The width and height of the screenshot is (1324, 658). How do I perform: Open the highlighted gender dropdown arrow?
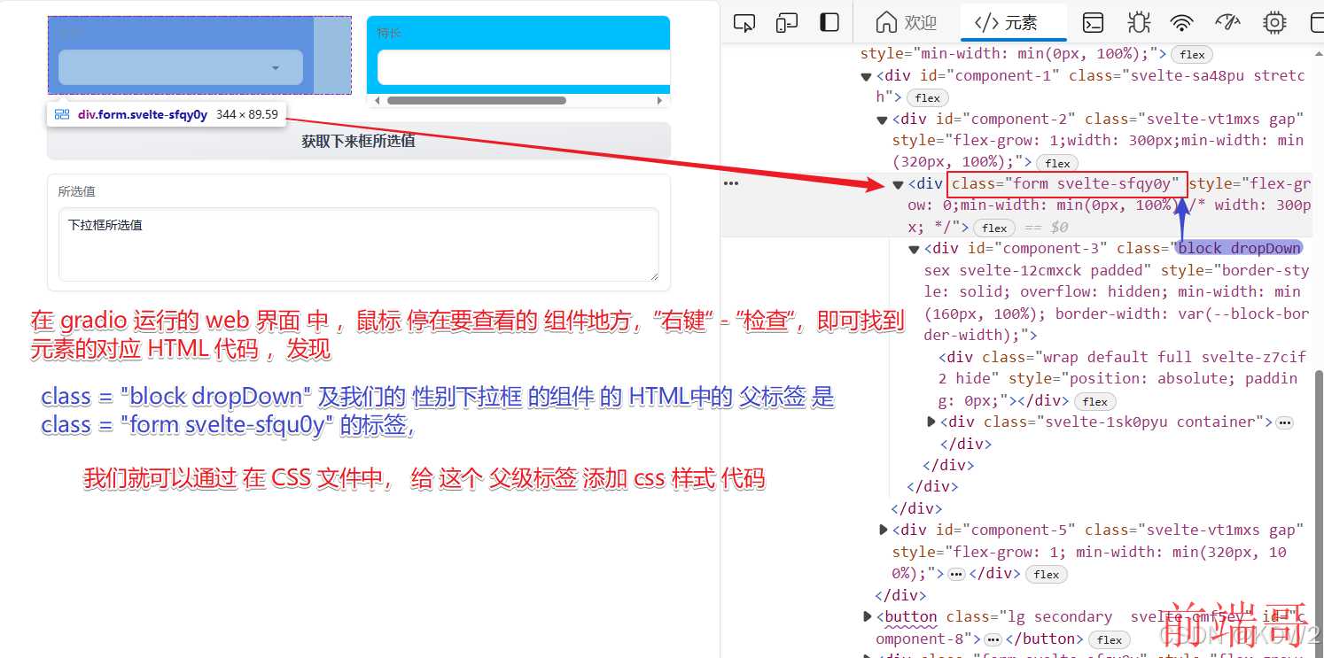(276, 68)
